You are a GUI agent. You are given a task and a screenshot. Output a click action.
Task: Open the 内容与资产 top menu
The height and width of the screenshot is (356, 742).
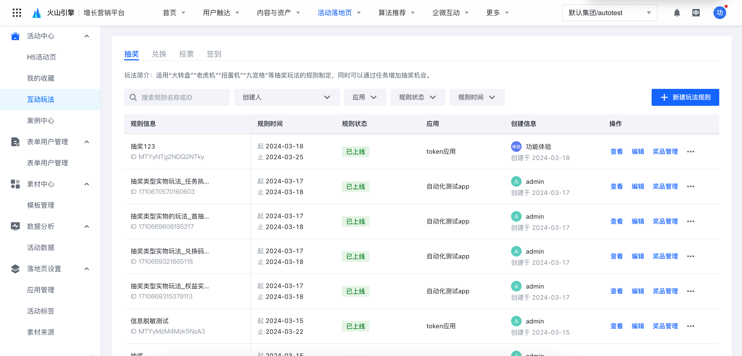278,13
